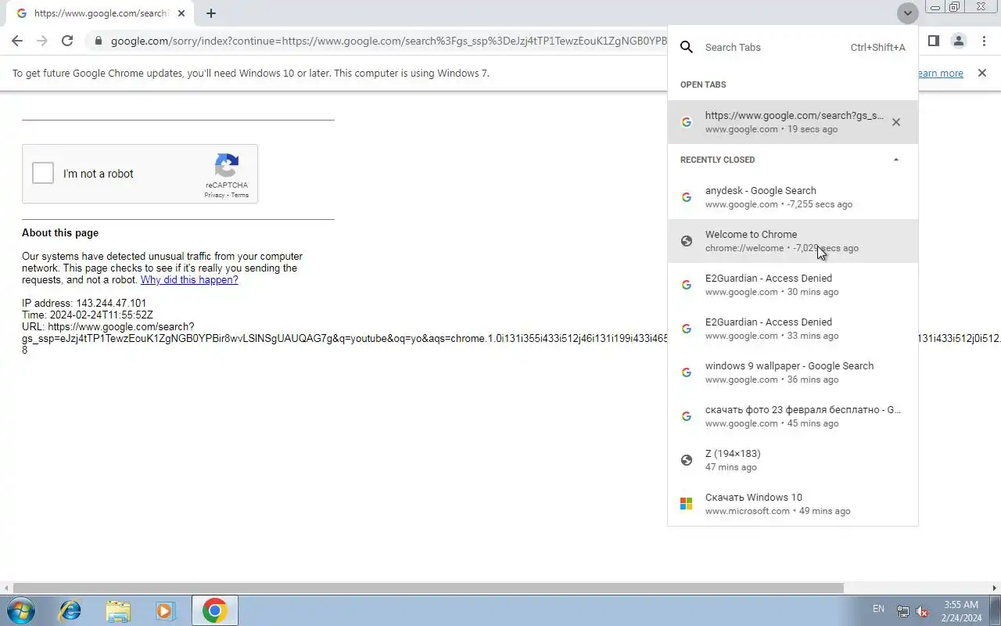Reopen 'windows 9 wallpaper - Google Search'
Screen dimensions: 1001x626
point(793,372)
